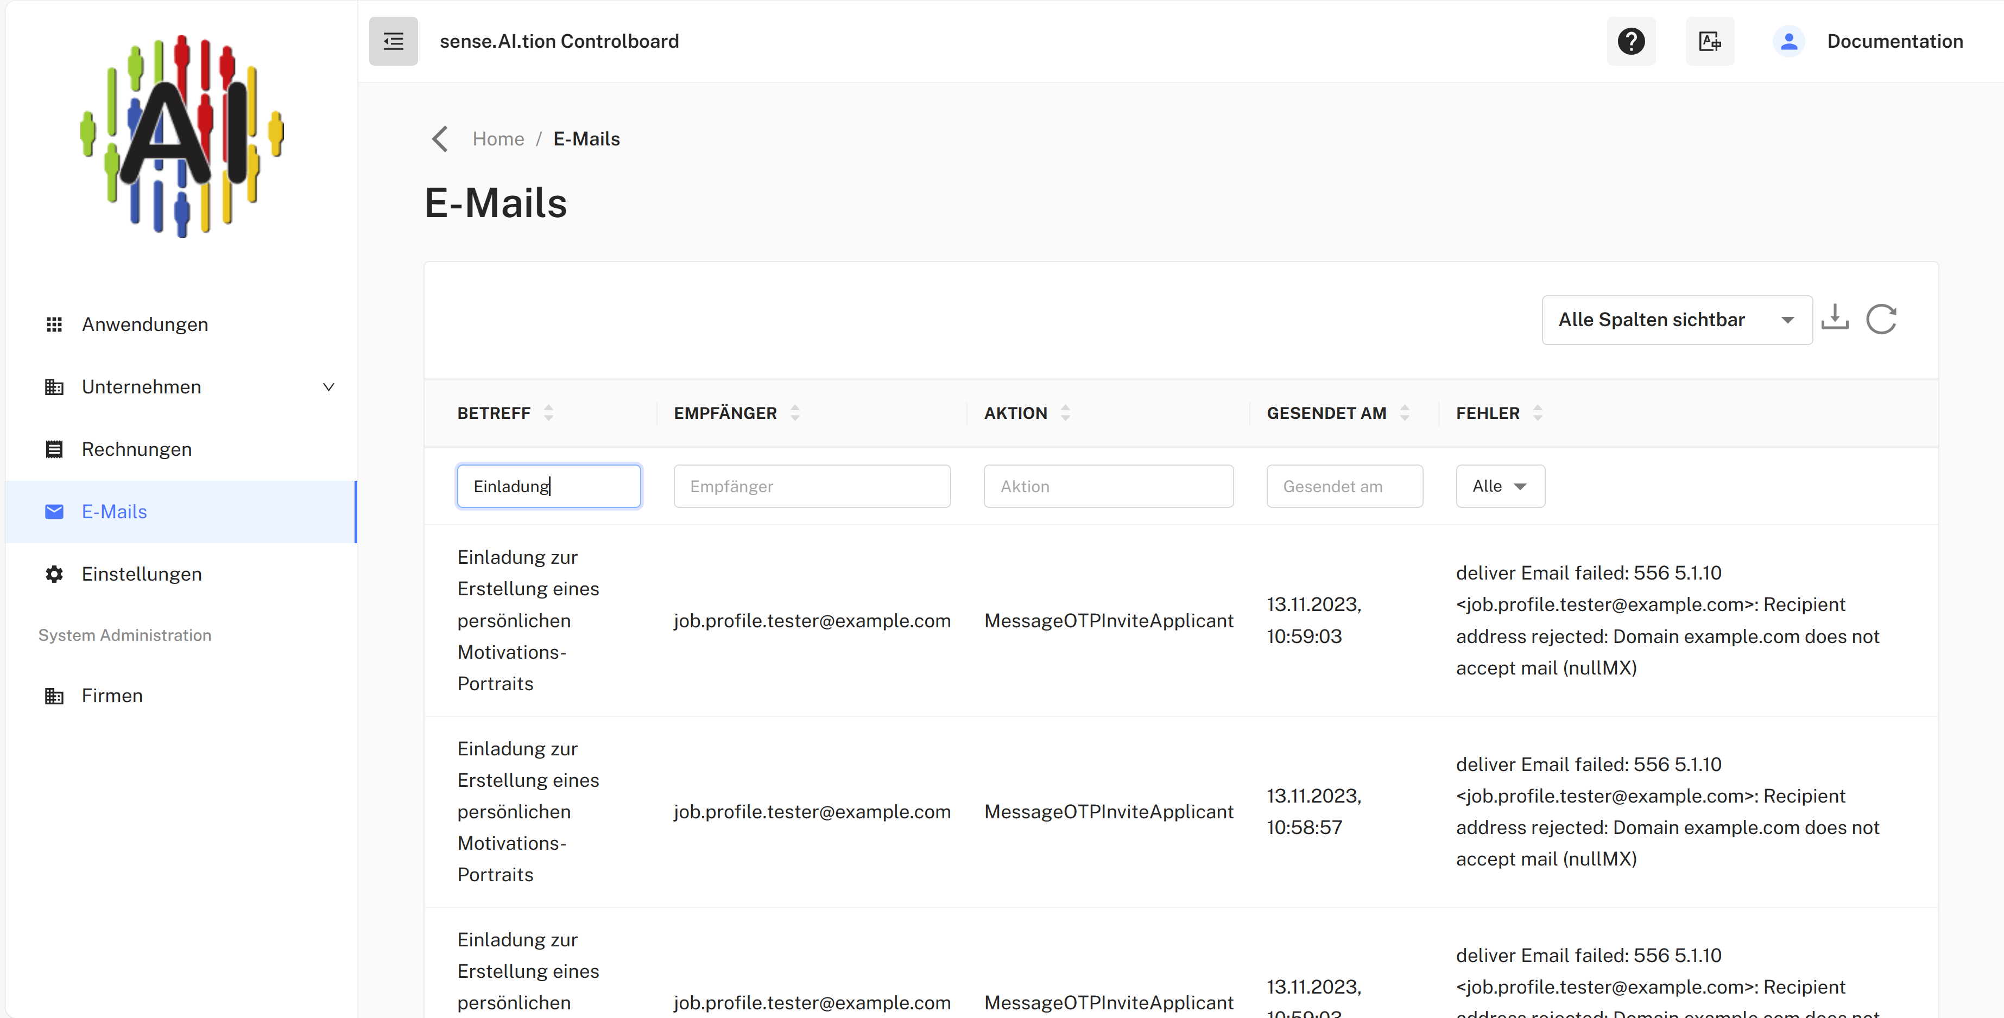Open the Documentation user menu
The width and height of the screenshot is (2004, 1018).
1894,41
